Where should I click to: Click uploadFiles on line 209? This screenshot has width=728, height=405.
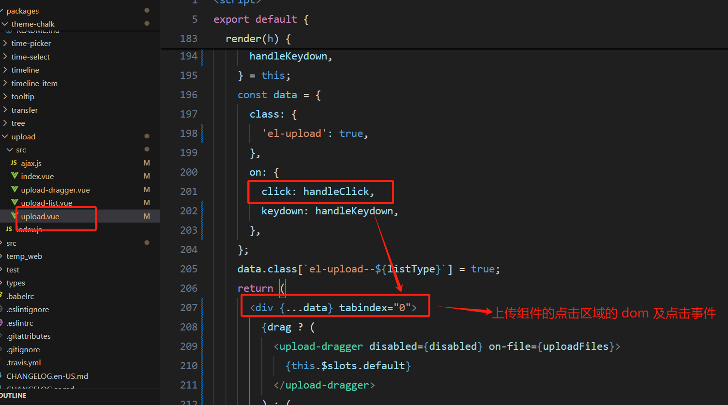click(576, 346)
